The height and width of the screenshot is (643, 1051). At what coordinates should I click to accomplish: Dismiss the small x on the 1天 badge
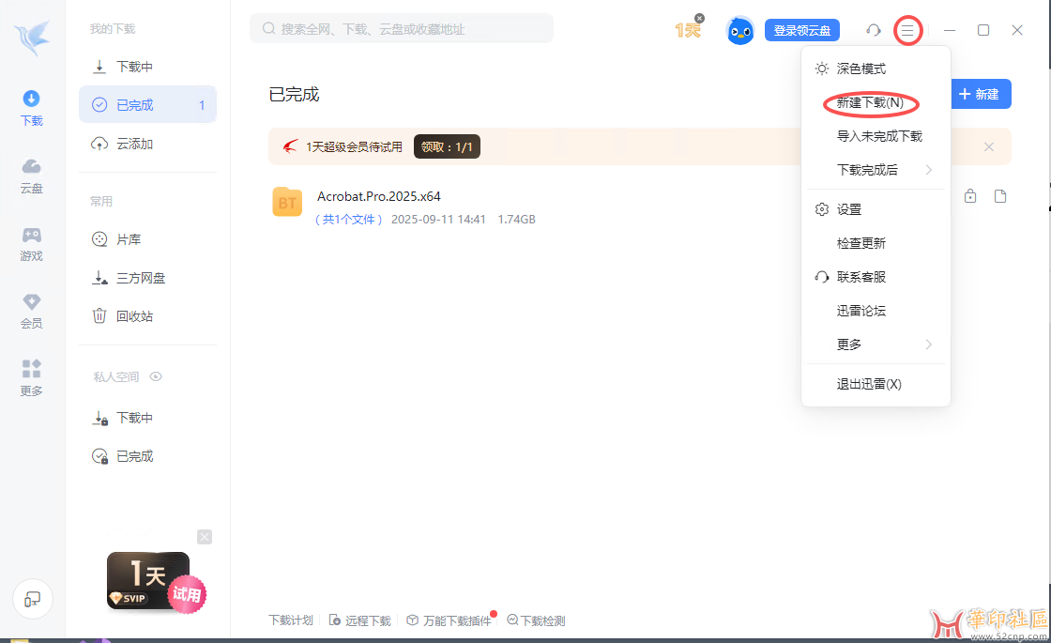[699, 18]
